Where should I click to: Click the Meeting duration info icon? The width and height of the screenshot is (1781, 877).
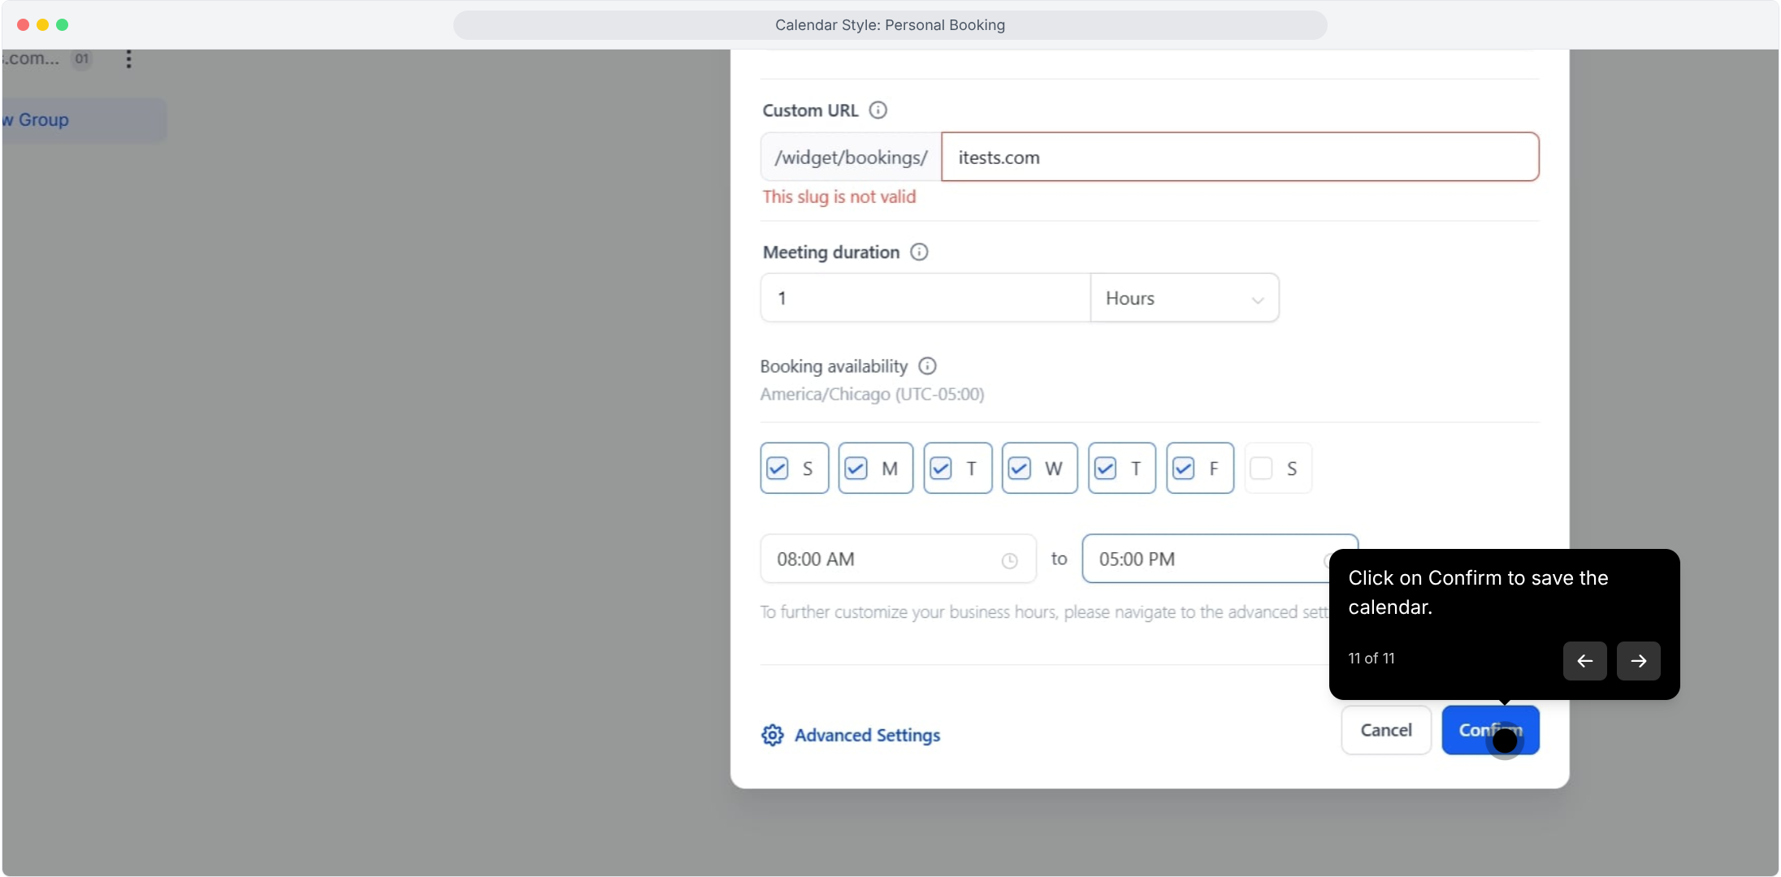click(919, 253)
